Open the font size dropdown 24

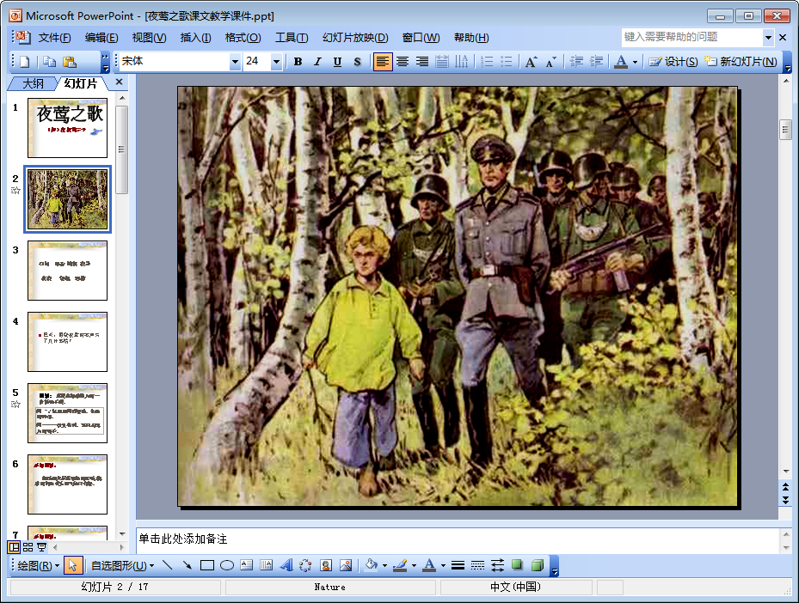point(276,62)
